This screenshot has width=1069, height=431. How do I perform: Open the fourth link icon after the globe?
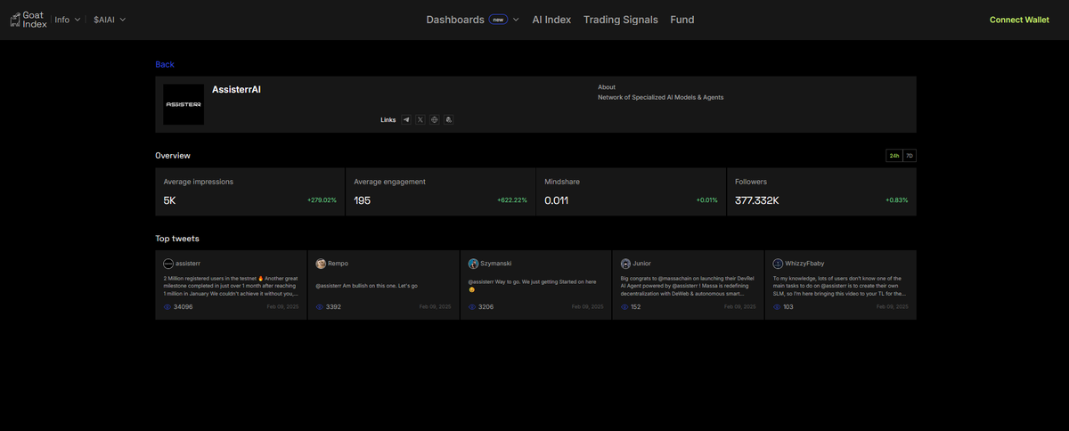[449, 119]
